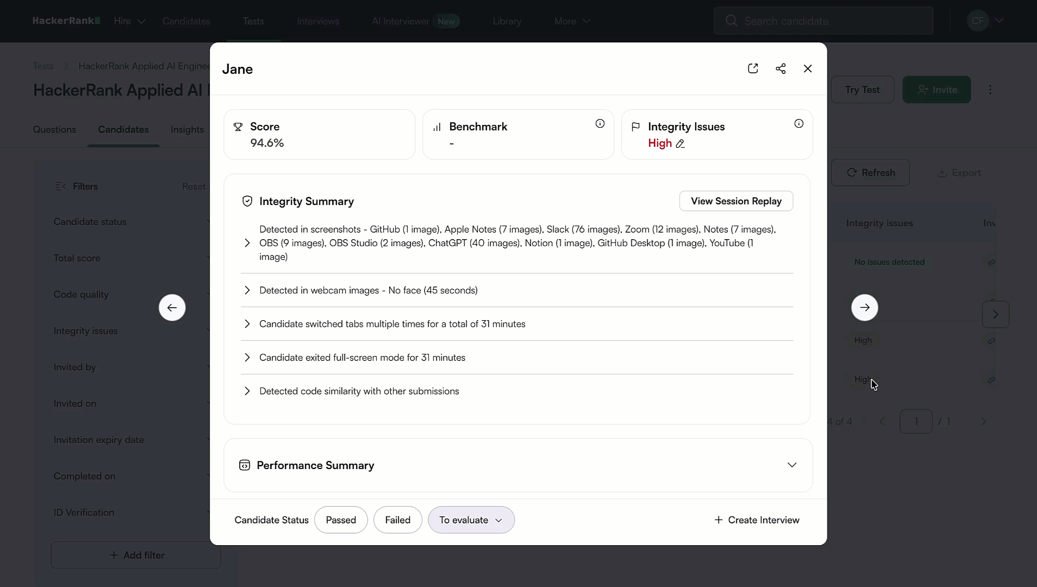The height and width of the screenshot is (587, 1037).
Task: Expand the webcam No face detection row
Action: click(247, 290)
